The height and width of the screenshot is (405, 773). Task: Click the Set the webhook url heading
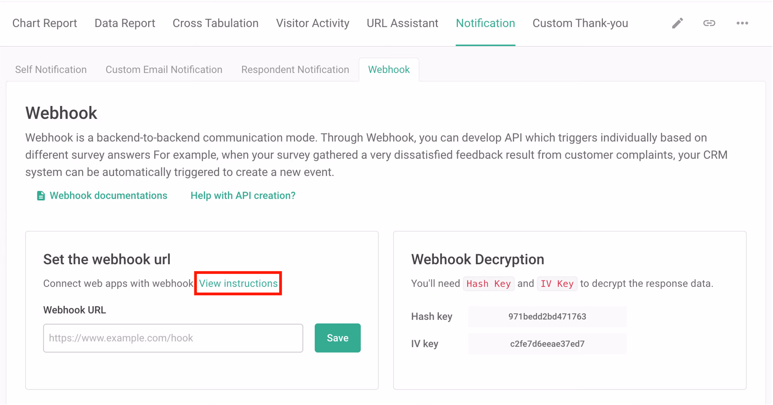point(107,259)
